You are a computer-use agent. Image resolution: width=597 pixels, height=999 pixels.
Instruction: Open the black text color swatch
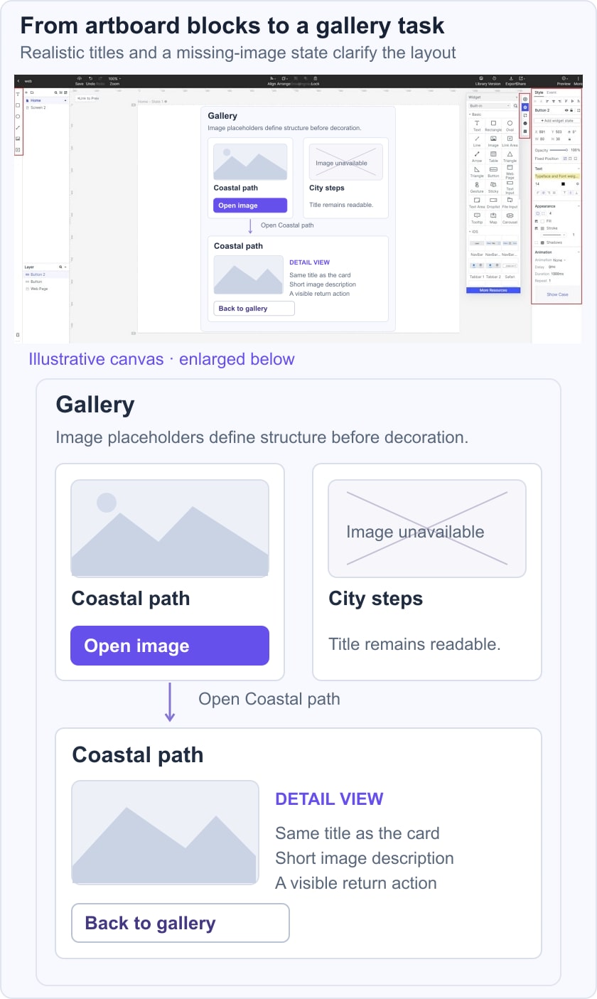click(x=563, y=183)
